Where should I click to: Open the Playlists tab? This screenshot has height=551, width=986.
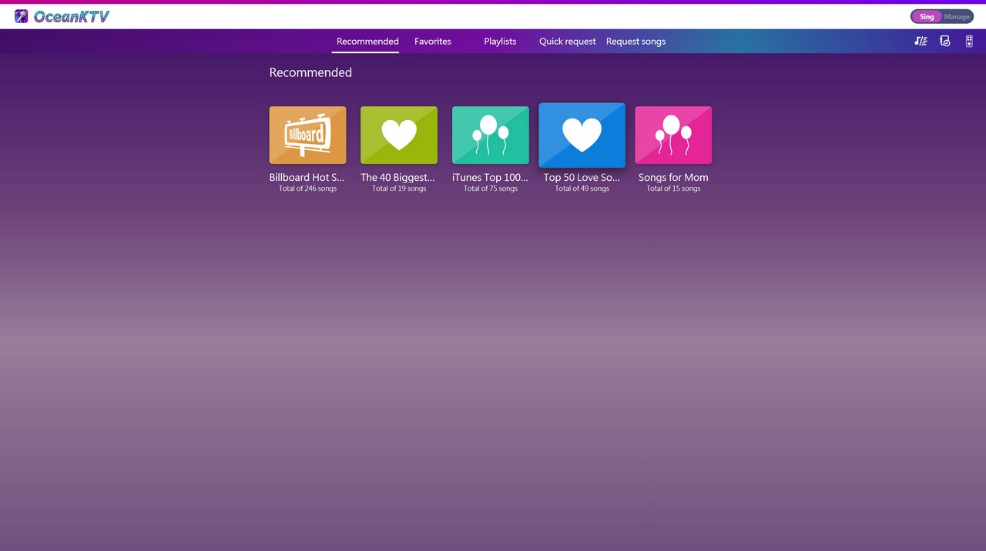pyautogui.click(x=500, y=42)
